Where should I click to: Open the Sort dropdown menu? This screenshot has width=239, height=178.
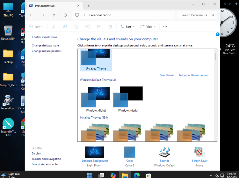pyautogui.click(x=127, y=27)
